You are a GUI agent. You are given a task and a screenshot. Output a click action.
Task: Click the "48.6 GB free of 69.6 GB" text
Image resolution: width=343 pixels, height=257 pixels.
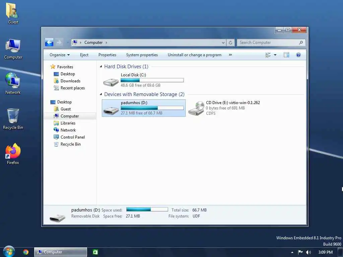(140, 85)
